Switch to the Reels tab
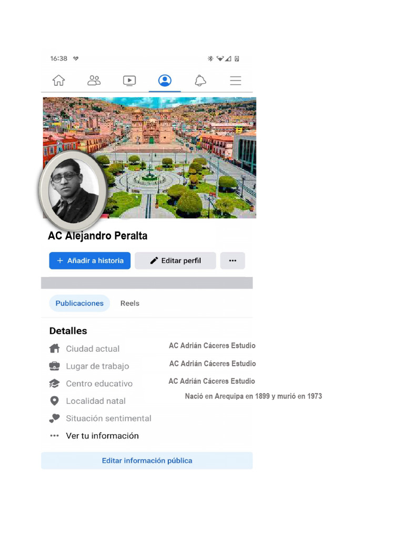 point(130,303)
